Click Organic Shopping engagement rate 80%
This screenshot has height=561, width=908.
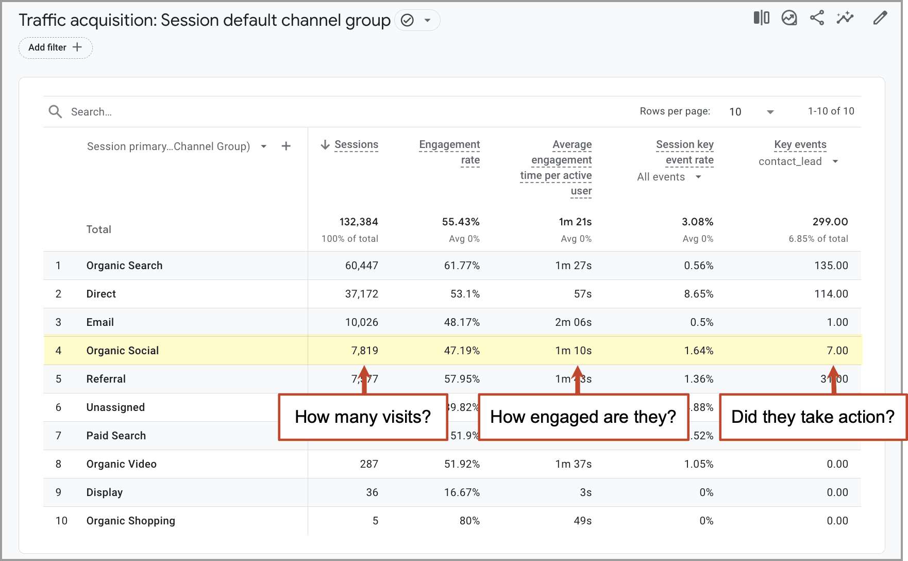tap(469, 521)
